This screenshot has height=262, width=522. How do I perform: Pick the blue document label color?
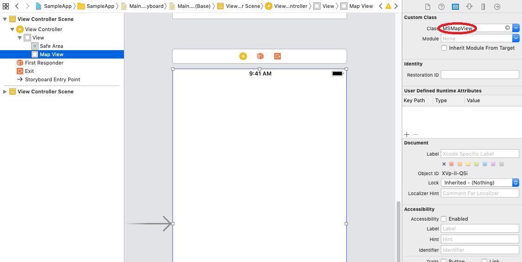(485, 164)
